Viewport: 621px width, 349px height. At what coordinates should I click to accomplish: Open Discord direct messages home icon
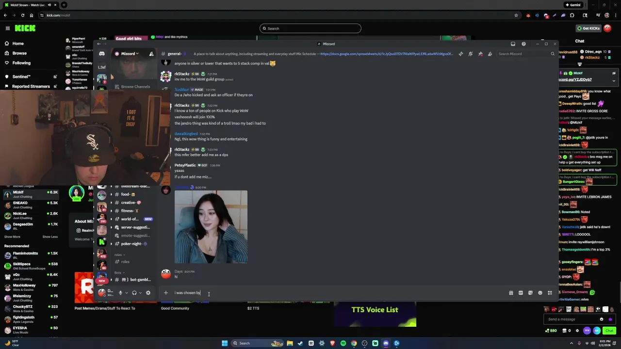tap(101, 54)
